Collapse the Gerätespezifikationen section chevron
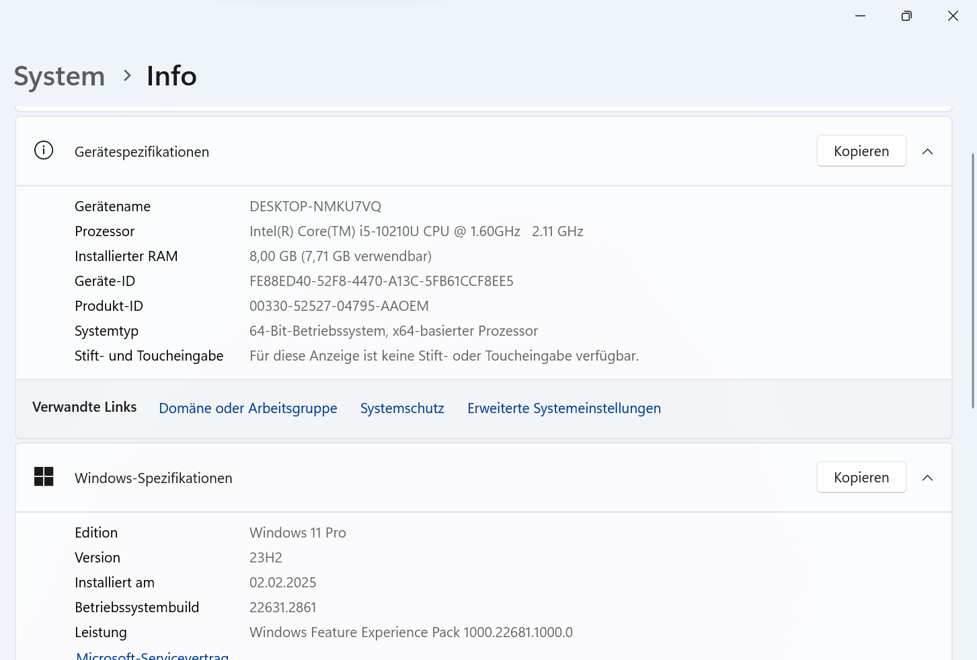 (x=928, y=151)
